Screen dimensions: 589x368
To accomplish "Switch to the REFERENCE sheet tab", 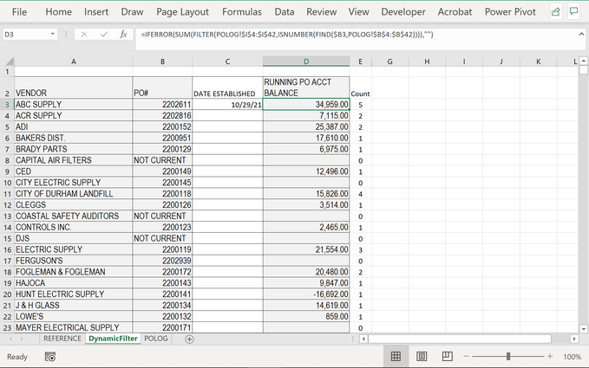I will click(62, 339).
